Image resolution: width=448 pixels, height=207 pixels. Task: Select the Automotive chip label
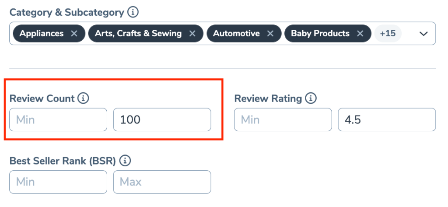coord(236,34)
